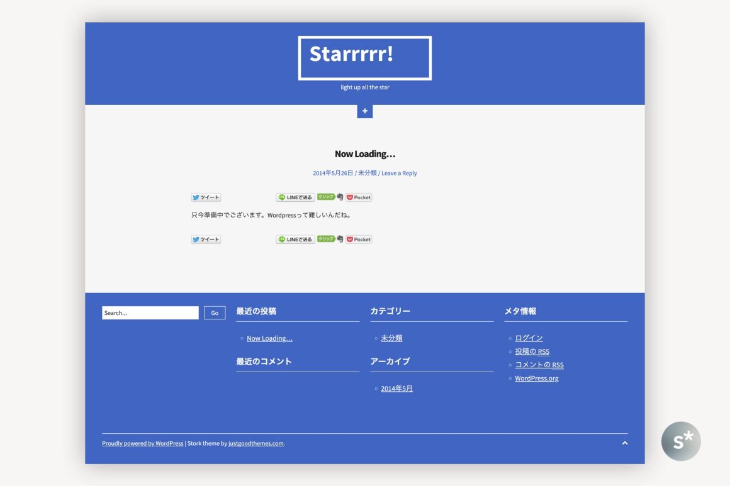Open the 未分類 category in footer
Image resolution: width=730 pixels, height=486 pixels.
click(391, 338)
